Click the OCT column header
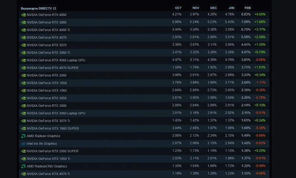 178,8
